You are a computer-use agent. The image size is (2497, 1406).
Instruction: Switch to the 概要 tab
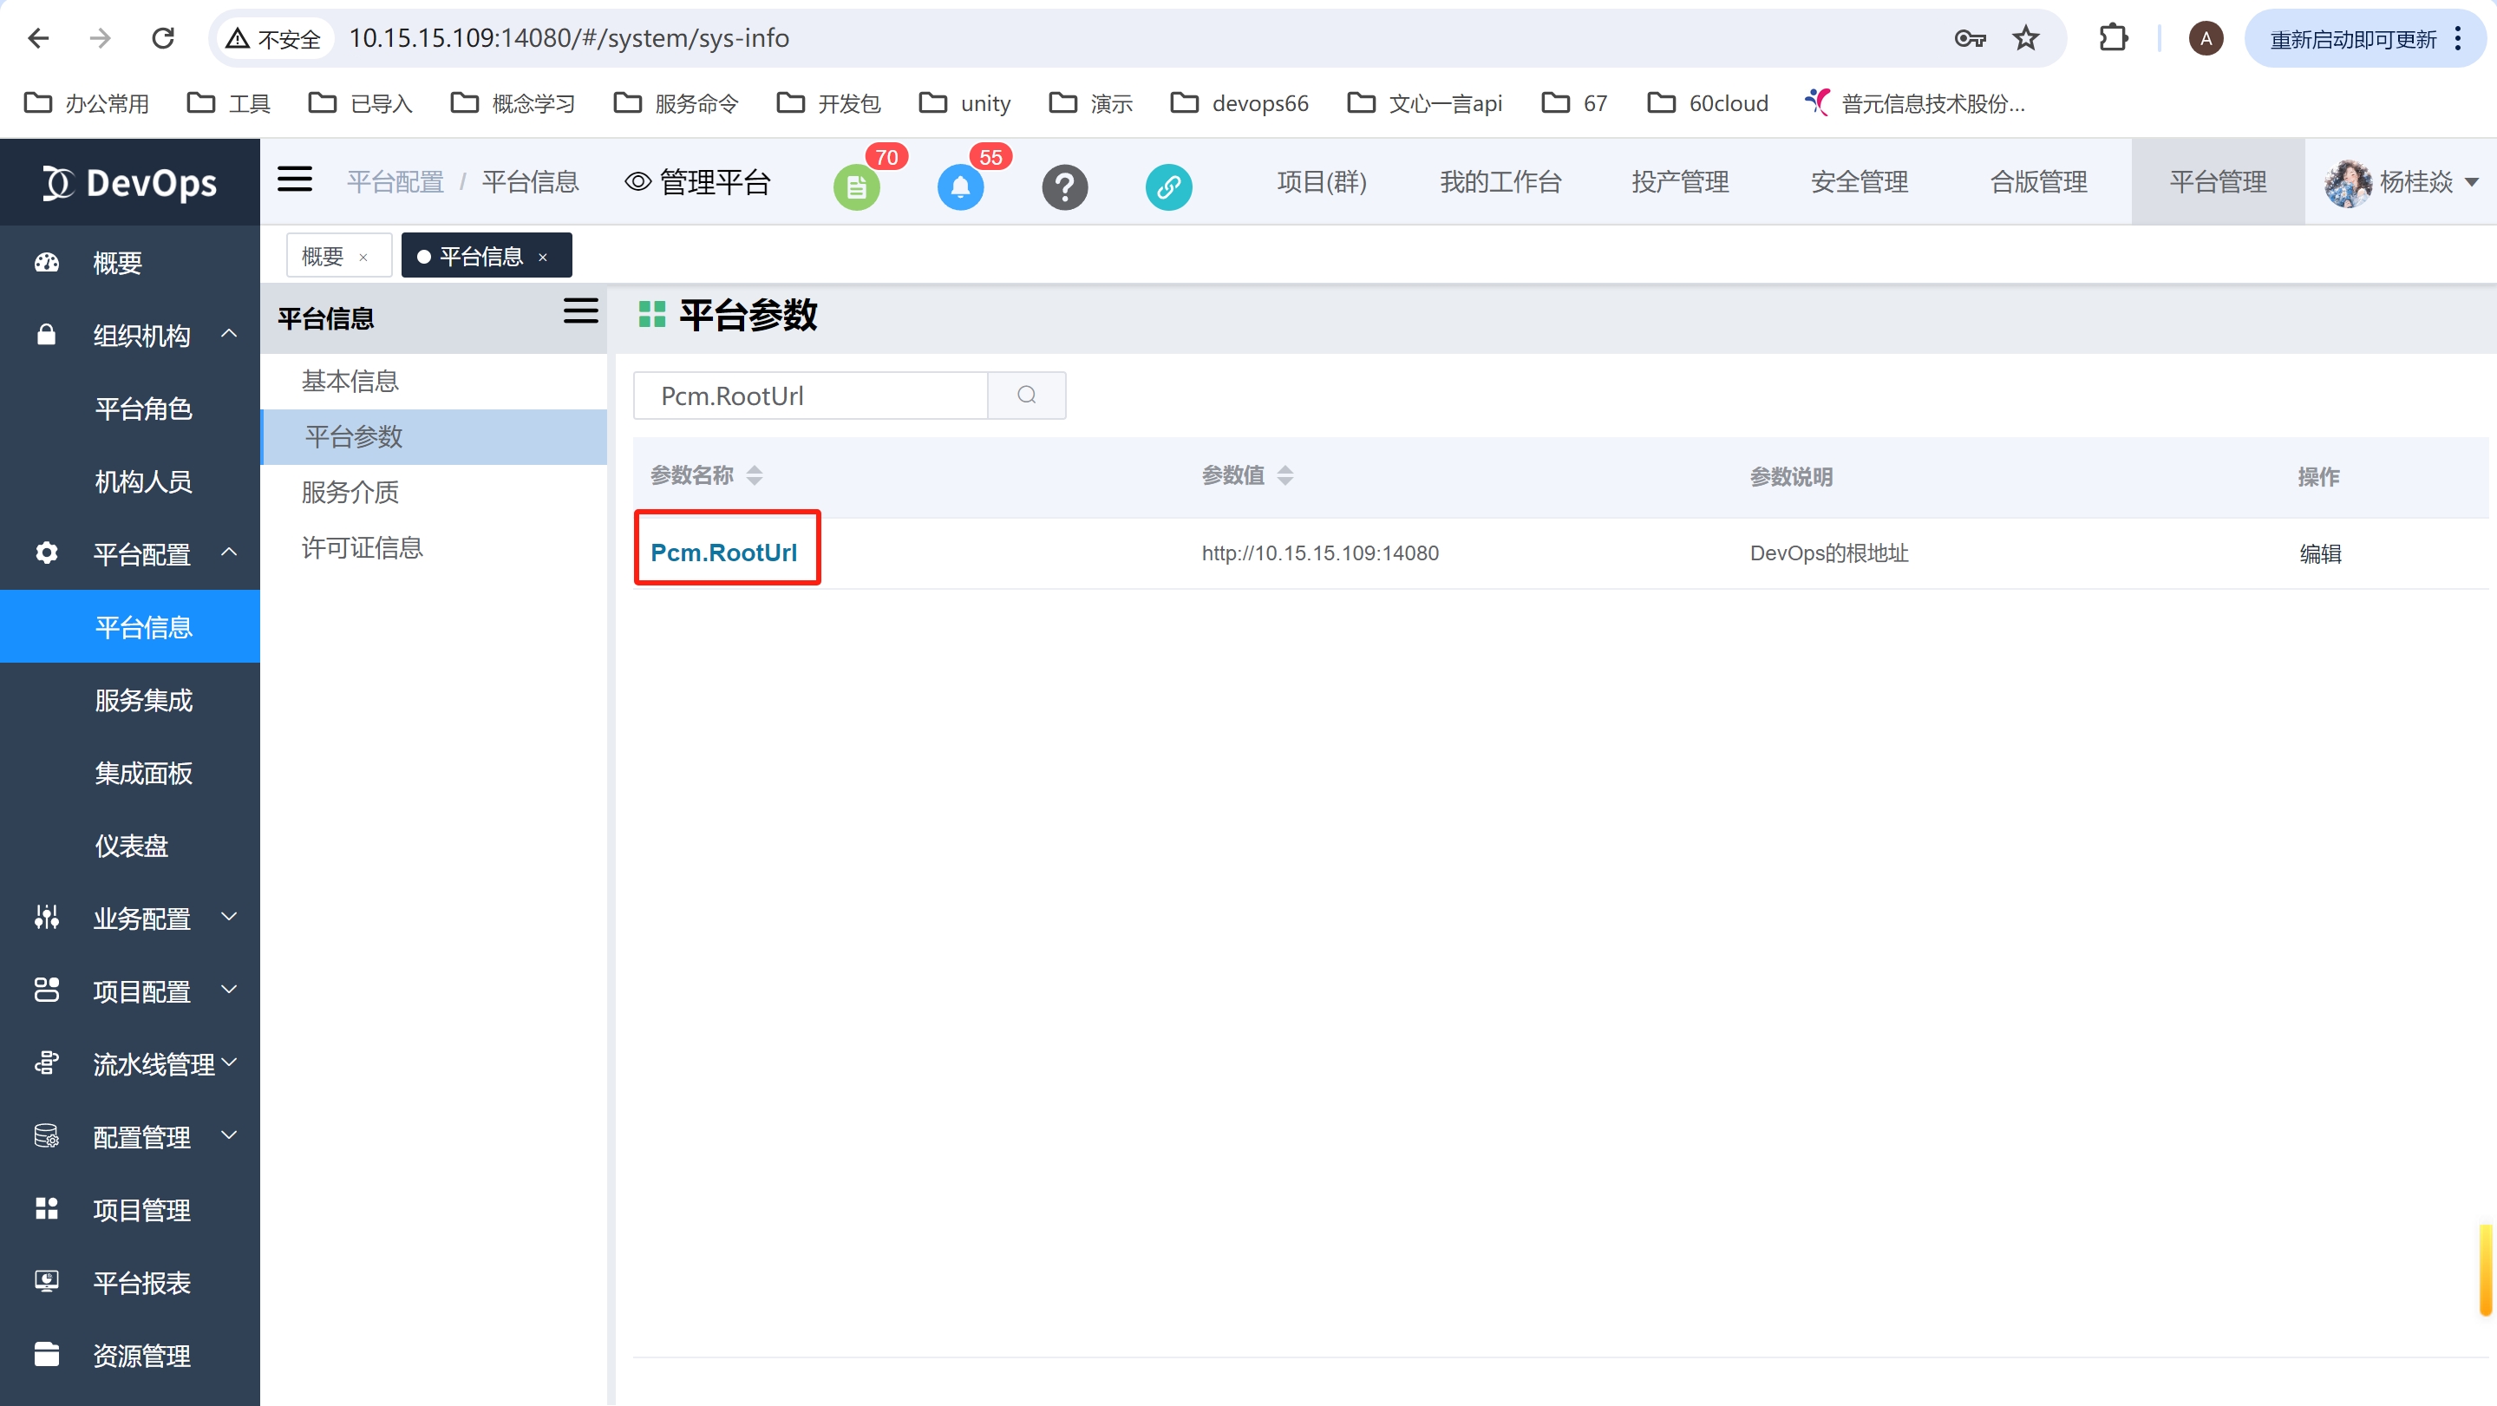tap(323, 256)
